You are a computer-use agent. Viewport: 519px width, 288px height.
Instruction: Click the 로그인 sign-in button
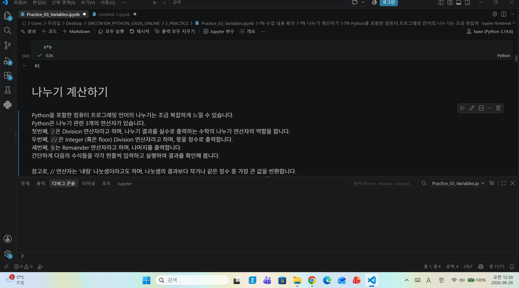389,3
